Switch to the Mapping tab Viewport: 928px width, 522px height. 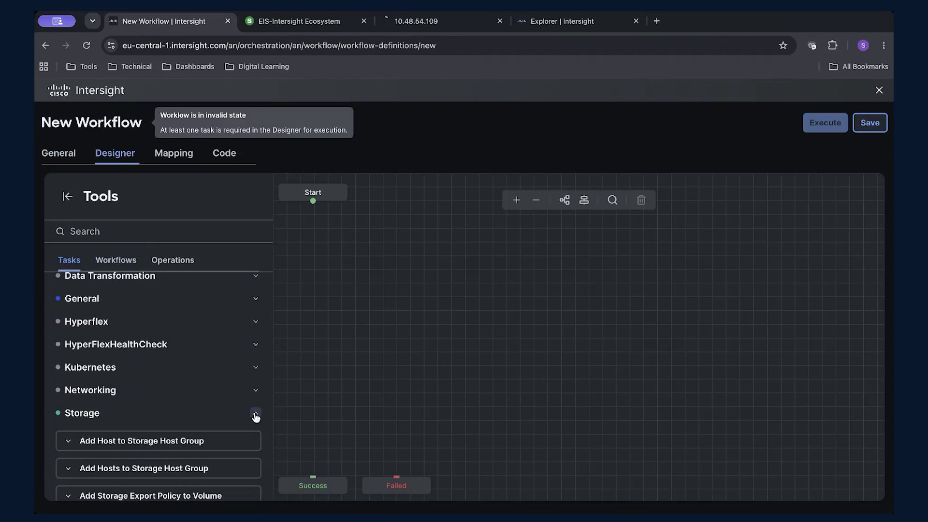(174, 153)
